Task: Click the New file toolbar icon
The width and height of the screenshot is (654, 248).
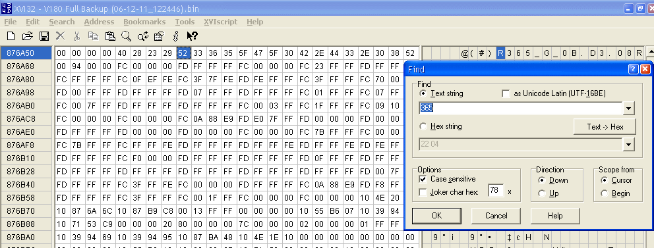Action: [11, 36]
